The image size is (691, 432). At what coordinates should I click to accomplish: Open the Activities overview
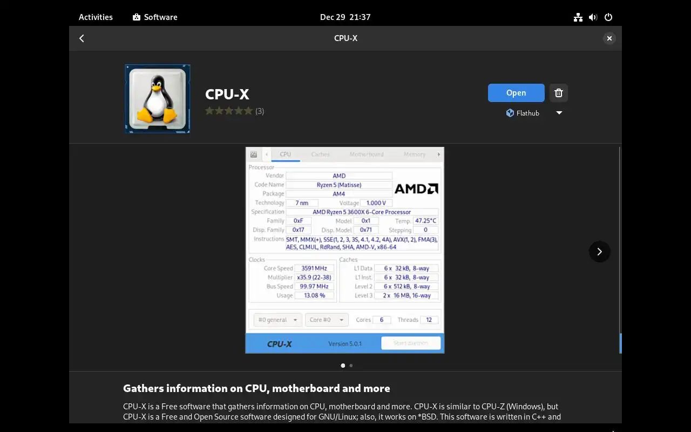(x=96, y=17)
